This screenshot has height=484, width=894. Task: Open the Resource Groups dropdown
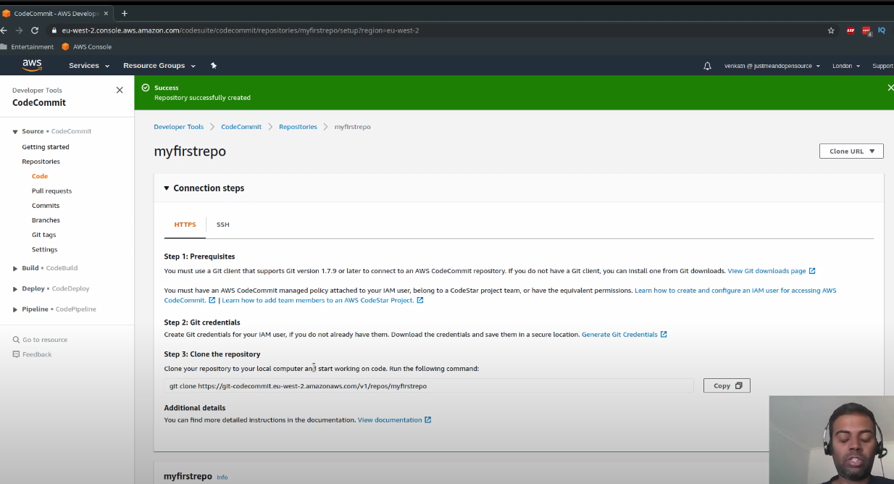pyautogui.click(x=159, y=66)
